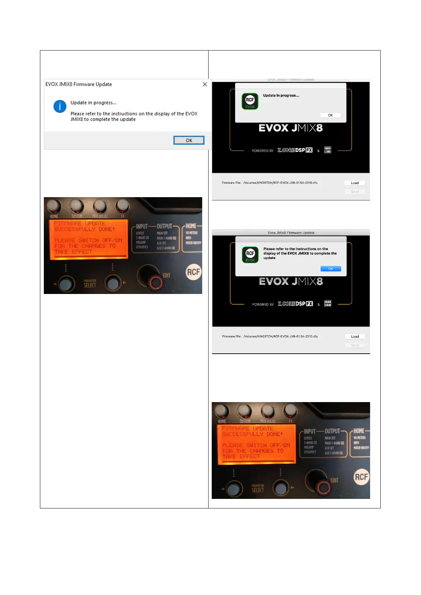Click the OUTPUT label in the right mixer photo
Screen dimensions: 421x595
point(332,431)
